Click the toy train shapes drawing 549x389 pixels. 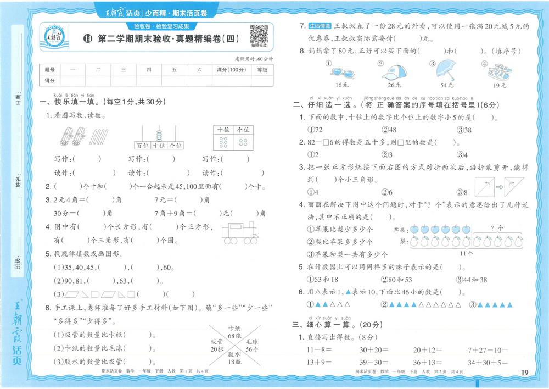239,232
